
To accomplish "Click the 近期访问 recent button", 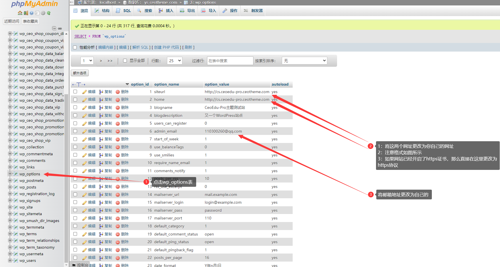I will coord(12,21).
